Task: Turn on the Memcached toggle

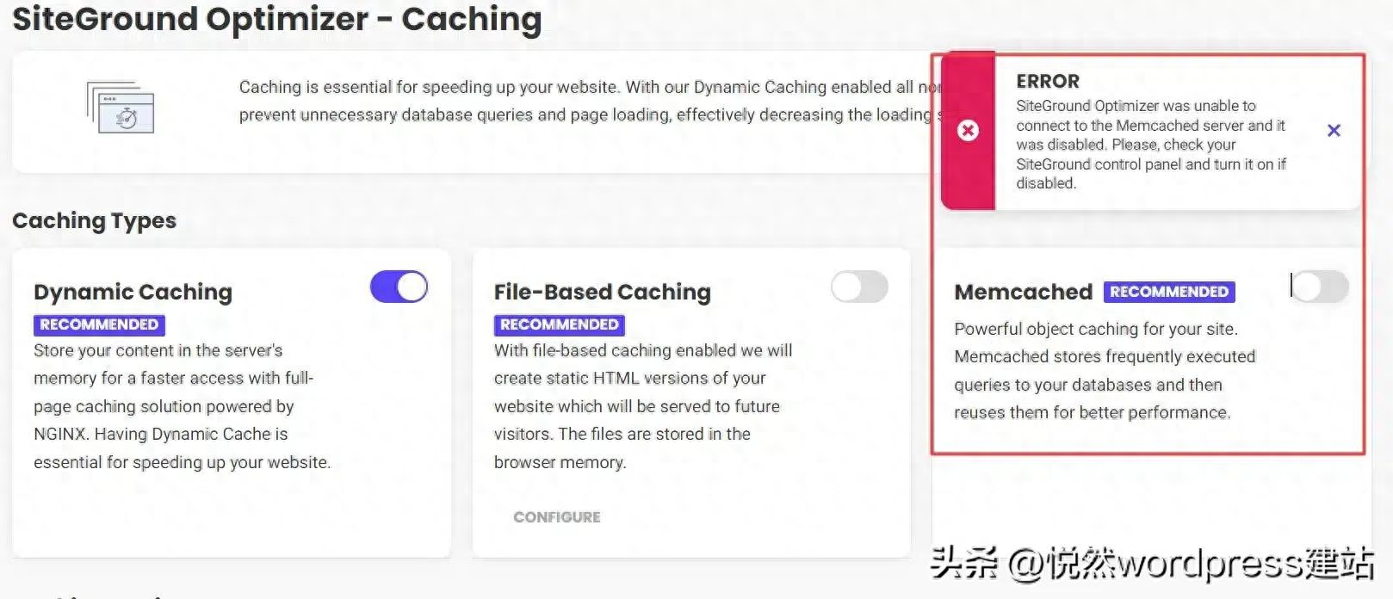Action: (1320, 287)
